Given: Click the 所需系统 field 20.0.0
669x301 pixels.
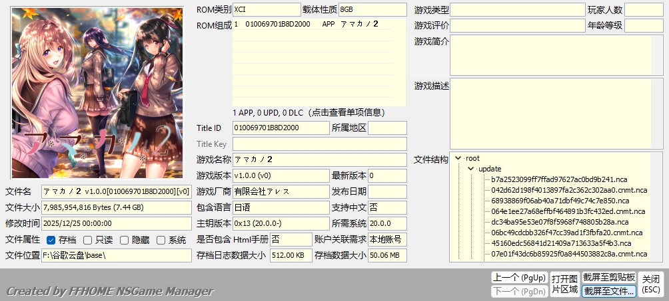Looking at the screenshot, I should 387,223.
